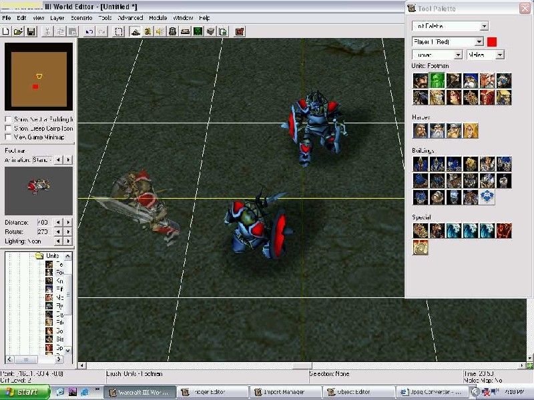This screenshot has height=400, width=534.
Task: Switch to Object Editor taskbar button
Action: [x=358, y=392]
